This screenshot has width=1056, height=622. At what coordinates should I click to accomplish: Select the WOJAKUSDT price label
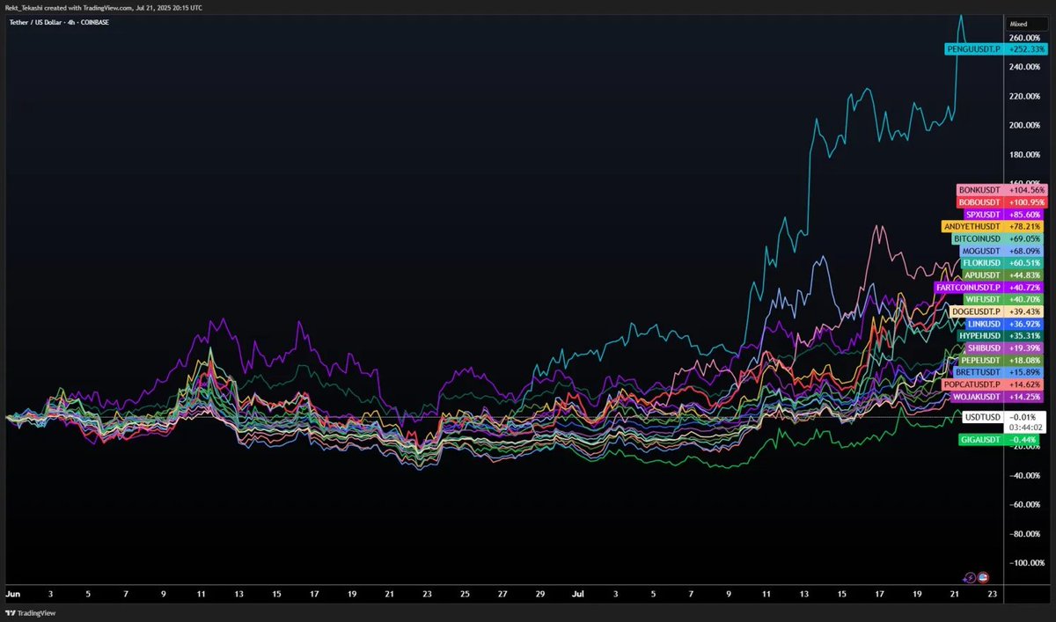click(979, 398)
